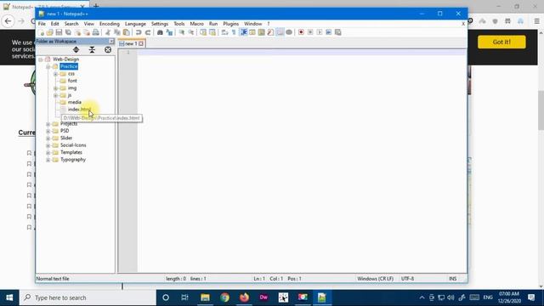Select the media folder
The image size is (544, 306).
coord(74,102)
